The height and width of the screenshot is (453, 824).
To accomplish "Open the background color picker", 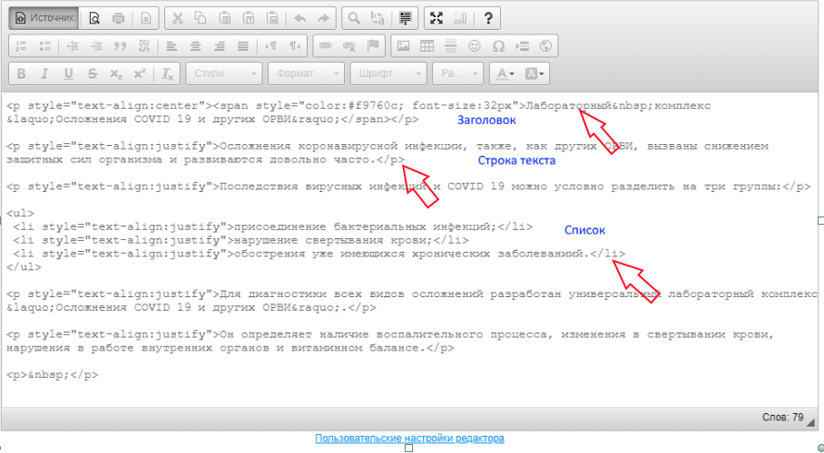I will point(535,73).
